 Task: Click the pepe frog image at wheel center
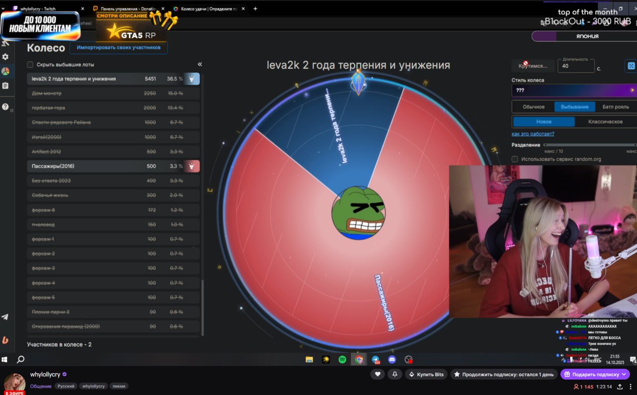(358, 213)
